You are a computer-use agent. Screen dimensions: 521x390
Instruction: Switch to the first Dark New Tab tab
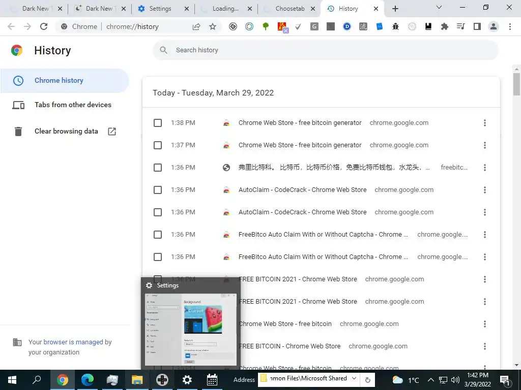35,9
